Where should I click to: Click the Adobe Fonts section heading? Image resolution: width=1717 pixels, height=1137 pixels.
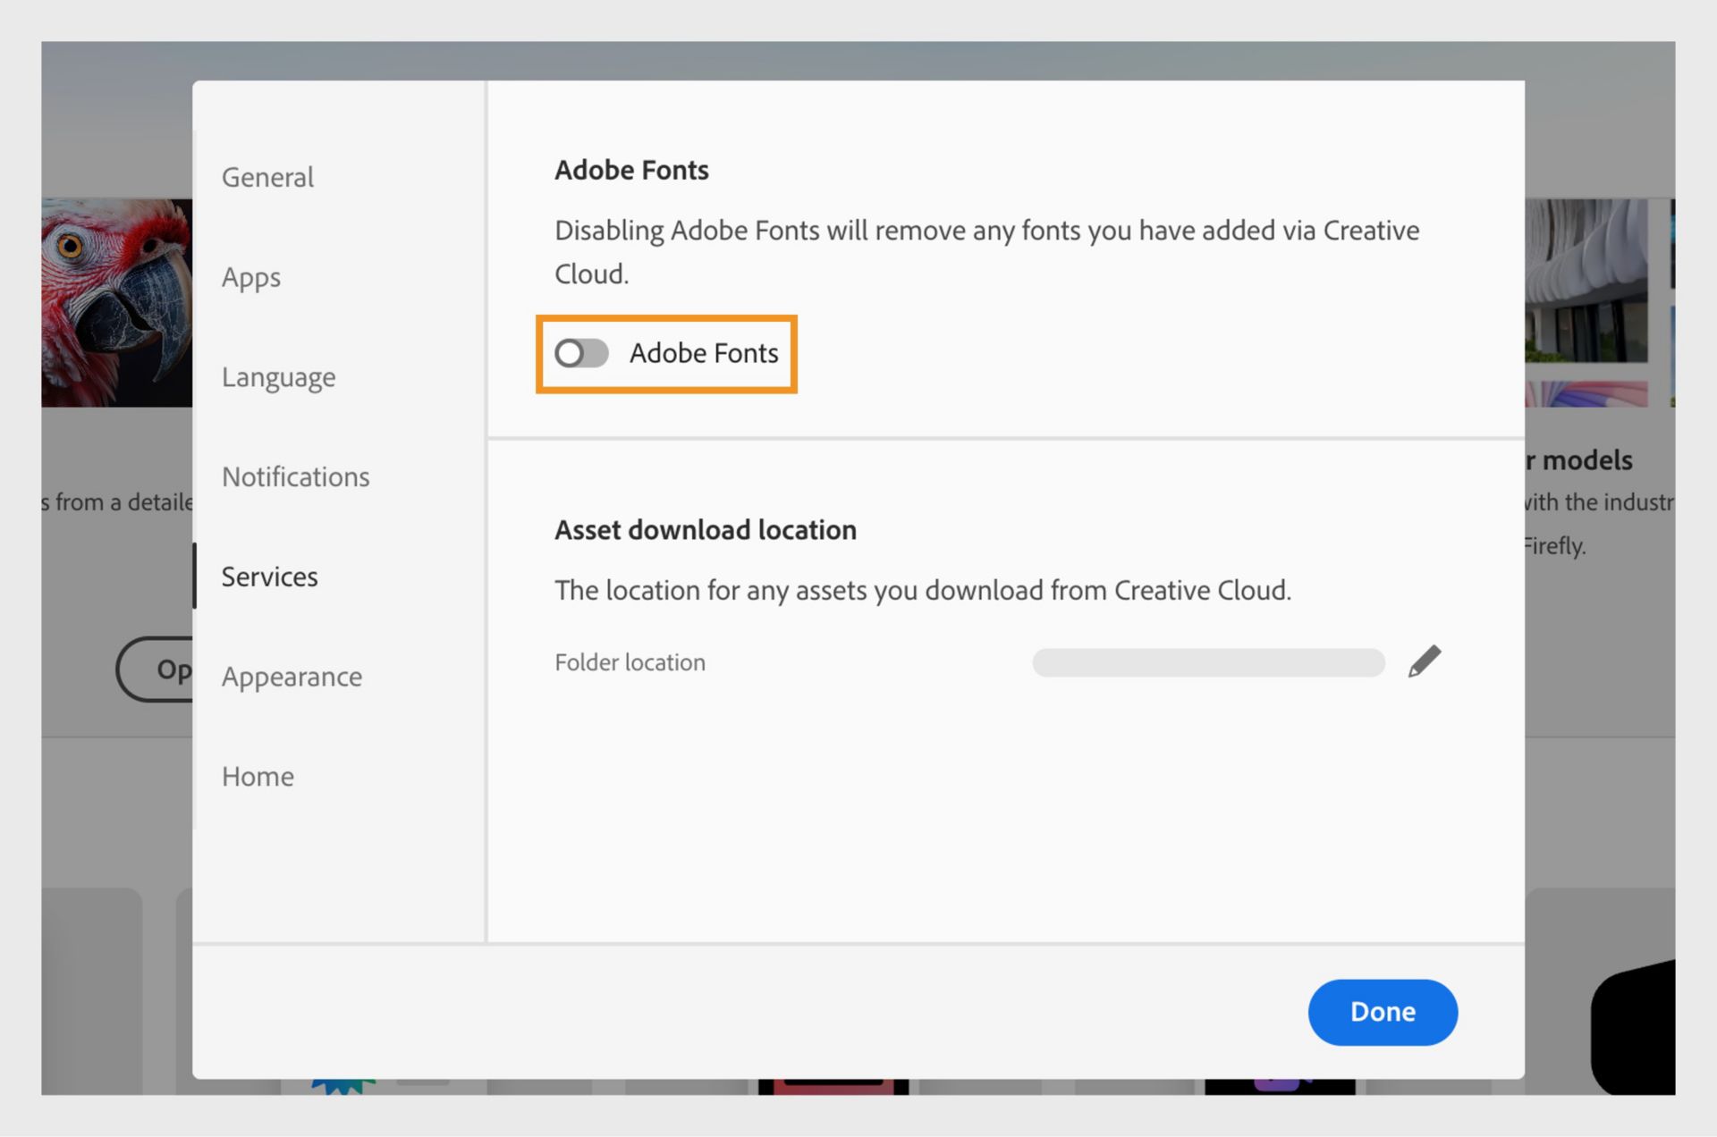point(631,169)
